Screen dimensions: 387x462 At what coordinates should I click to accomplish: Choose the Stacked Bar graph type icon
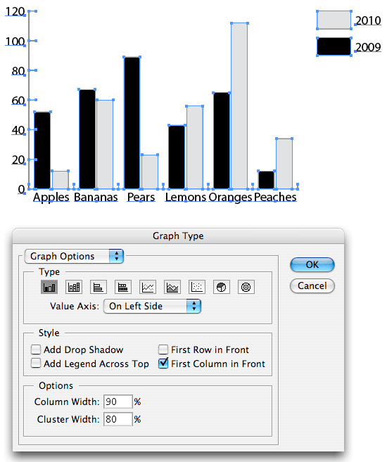point(123,287)
